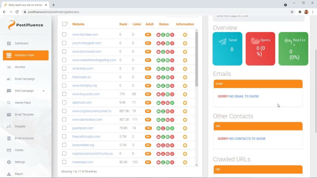
Task: Open info icon for merehead.com
Action: (185, 162)
